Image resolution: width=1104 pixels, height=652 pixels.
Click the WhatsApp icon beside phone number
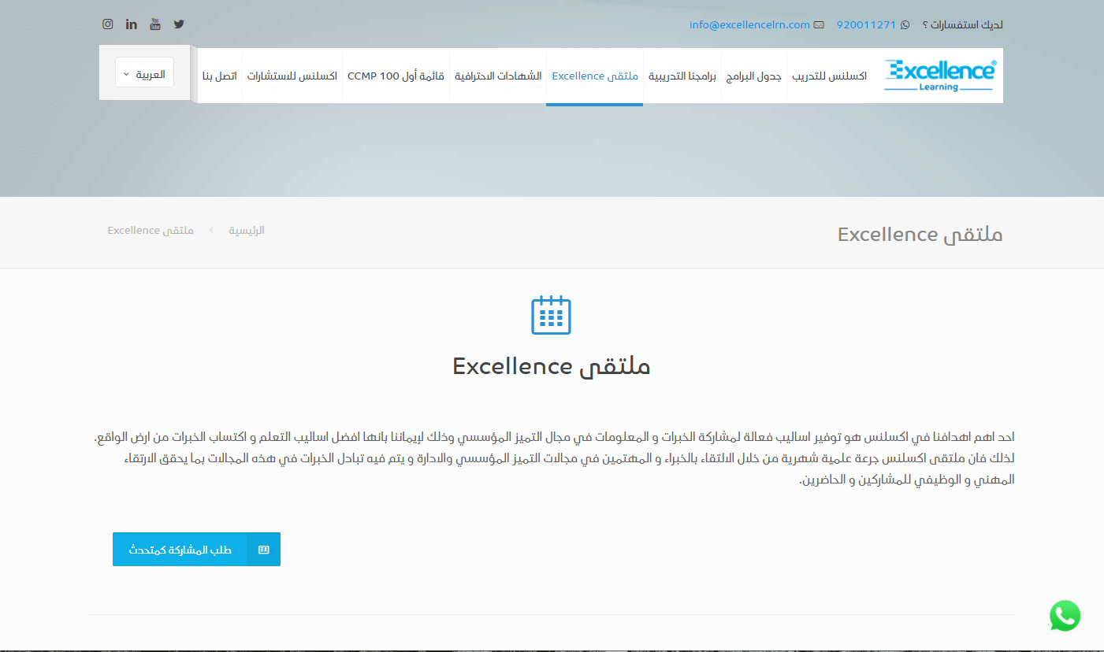[905, 25]
